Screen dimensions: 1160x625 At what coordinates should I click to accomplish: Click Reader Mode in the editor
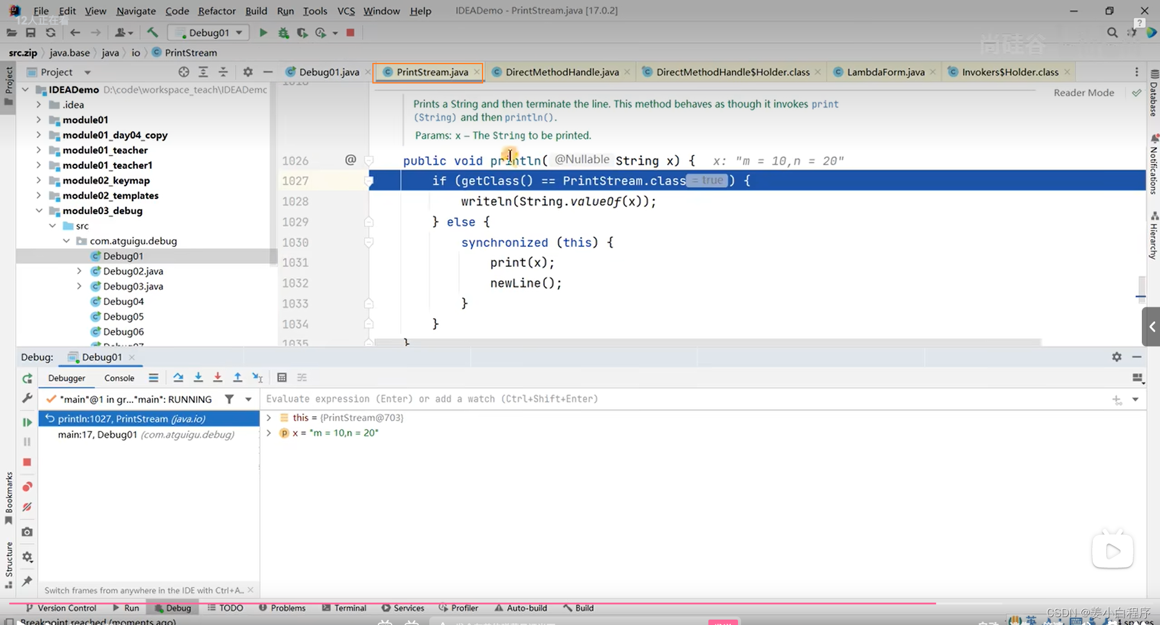coord(1084,93)
